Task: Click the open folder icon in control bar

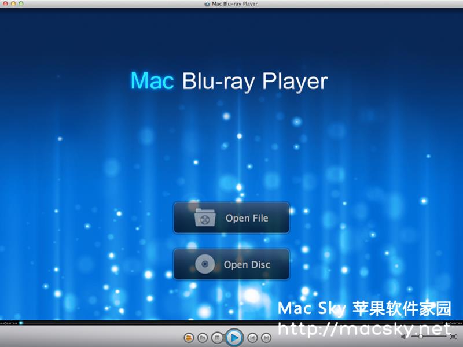Action: pyautogui.click(x=203, y=338)
